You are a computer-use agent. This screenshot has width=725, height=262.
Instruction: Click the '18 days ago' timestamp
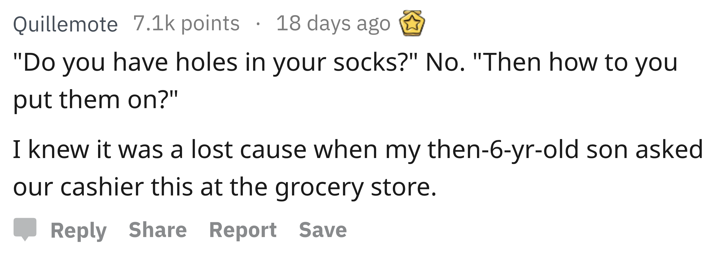333,23
